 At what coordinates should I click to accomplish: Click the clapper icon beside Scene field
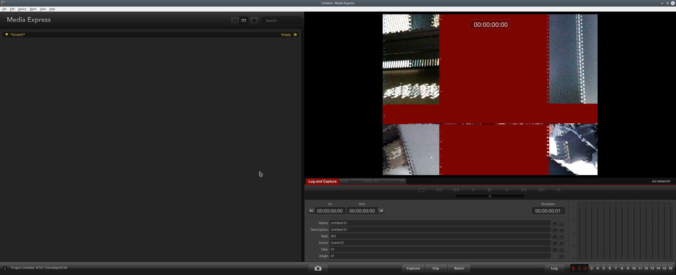pos(555,243)
